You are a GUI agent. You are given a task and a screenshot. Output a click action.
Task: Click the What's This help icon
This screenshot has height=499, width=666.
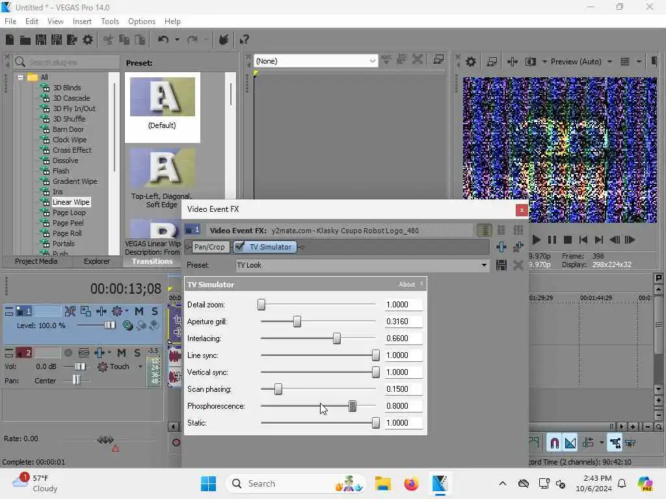[244, 40]
